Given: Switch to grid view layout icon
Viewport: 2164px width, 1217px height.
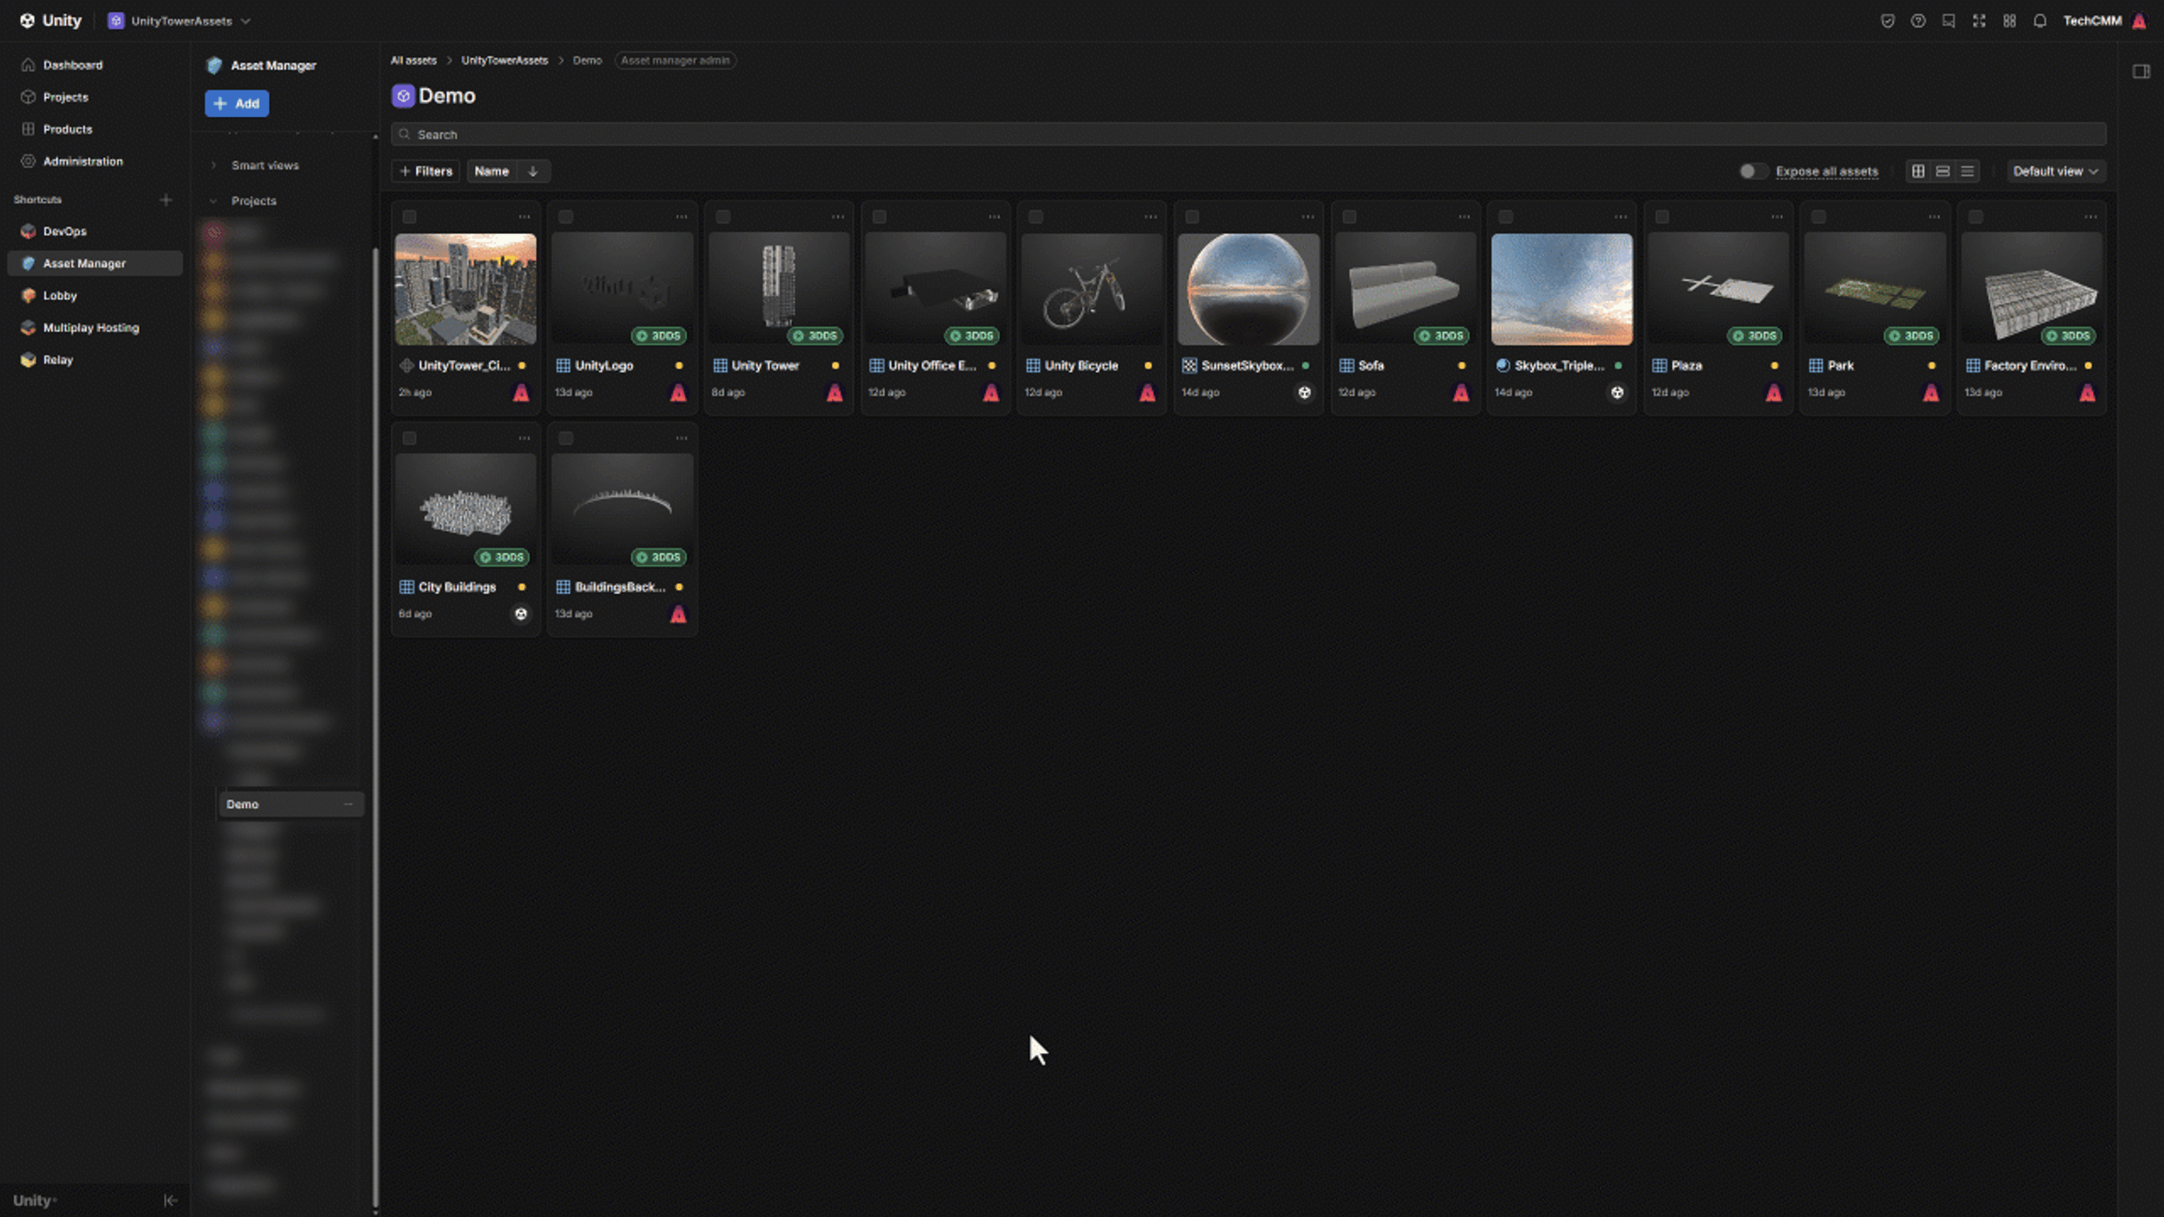Looking at the screenshot, I should click(1918, 171).
